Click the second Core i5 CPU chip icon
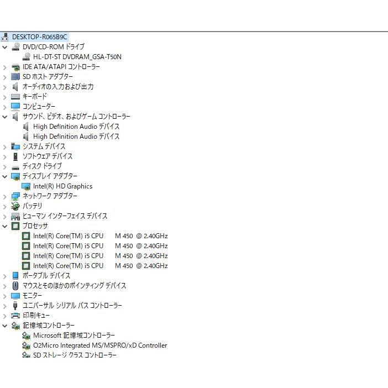Image resolution: width=388 pixels, height=388 pixels. (26, 246)
